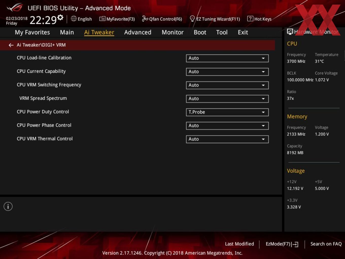Image resolution: width=345 pixels, height=259 pixels.
Task: Click the Version 2.17.1246 copyright text
Action: [x=172, y=253]
